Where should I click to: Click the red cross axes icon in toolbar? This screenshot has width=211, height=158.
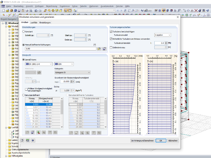(196, 11)
